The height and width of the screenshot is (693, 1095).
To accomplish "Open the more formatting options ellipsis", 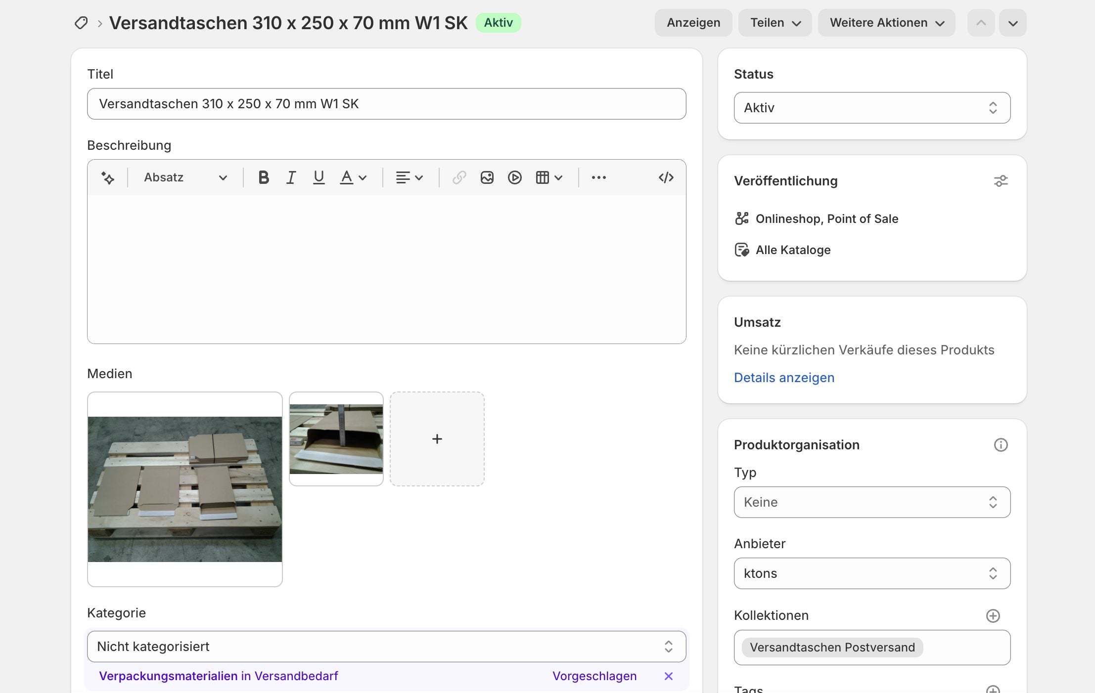I will pos(599,177).
